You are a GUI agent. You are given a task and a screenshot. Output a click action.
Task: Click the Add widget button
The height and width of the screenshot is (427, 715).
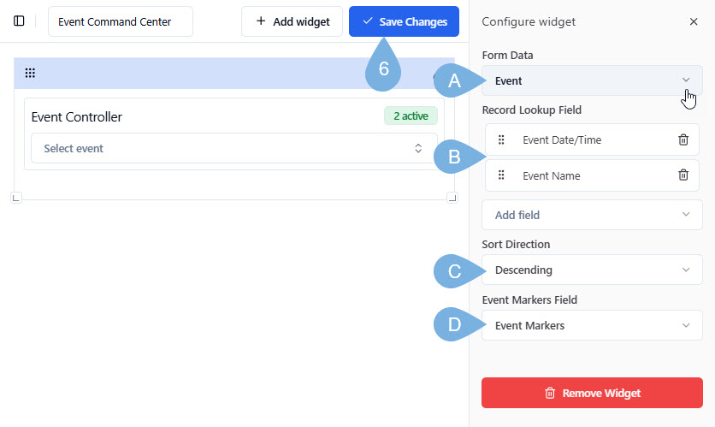coord(292,21)
